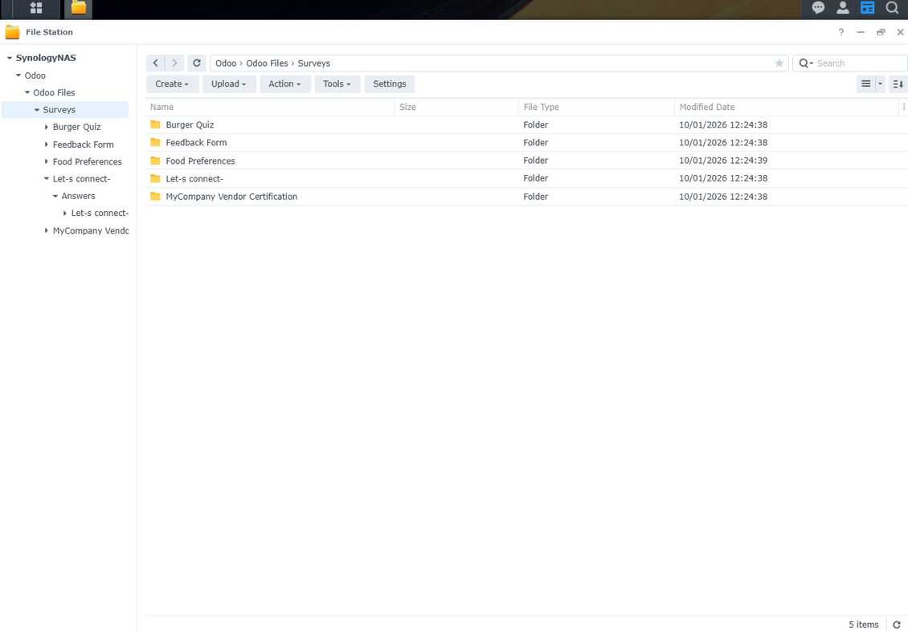This screenshot has height=631, width=908.
Task: Open the Tools dropdown menu
Action: (337, 83)
